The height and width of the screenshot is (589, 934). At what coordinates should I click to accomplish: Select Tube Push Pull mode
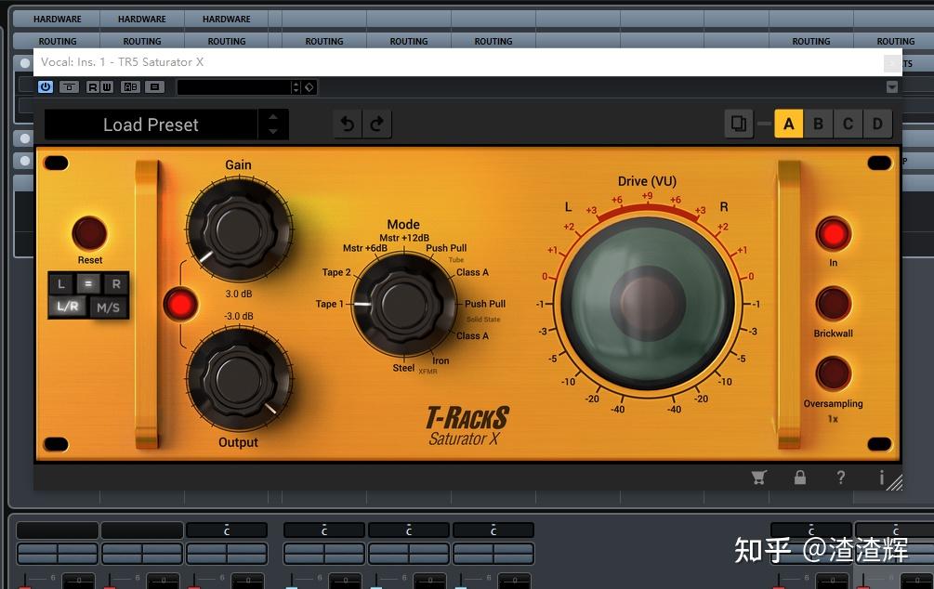(x=446, y=248)
